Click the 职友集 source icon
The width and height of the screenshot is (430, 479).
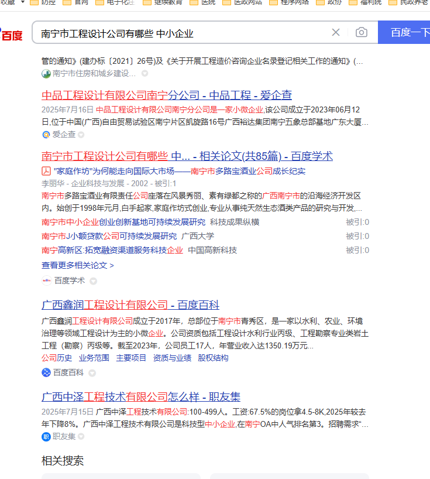coord(46,436)
